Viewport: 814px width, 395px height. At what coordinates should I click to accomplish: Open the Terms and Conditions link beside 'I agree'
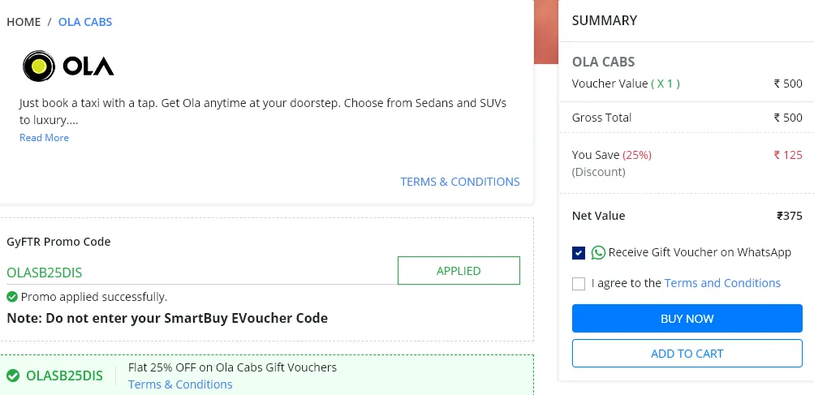pos(722,283)
